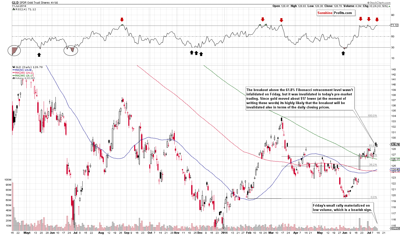Click the 'Dec' label on the date axis
The height and width of the screenshot is (235, 400).
coord(200,233)
